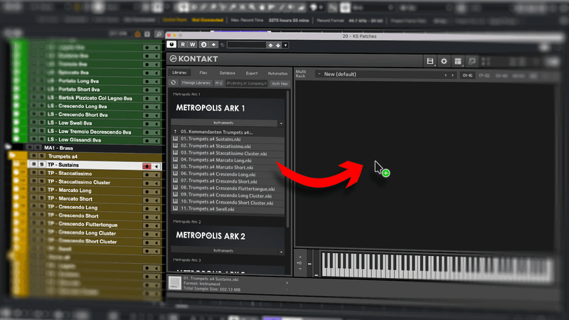Load previous preset with up arrow

[270, 45]
